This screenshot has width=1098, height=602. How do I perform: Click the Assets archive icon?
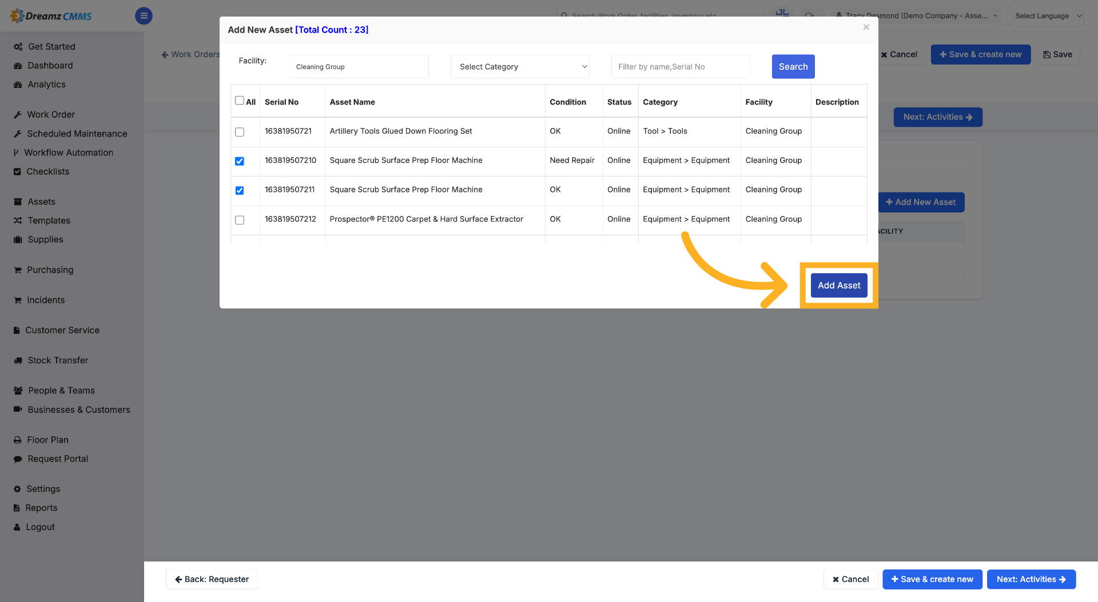(x=18, y=202)
